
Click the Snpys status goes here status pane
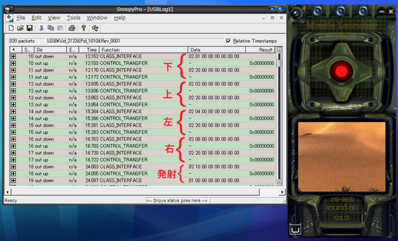[x=177, y=201]
